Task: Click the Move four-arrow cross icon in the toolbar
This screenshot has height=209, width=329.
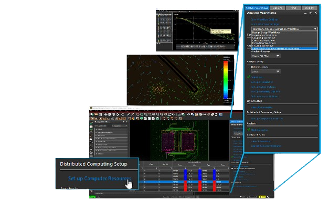Action: [106, 114]
